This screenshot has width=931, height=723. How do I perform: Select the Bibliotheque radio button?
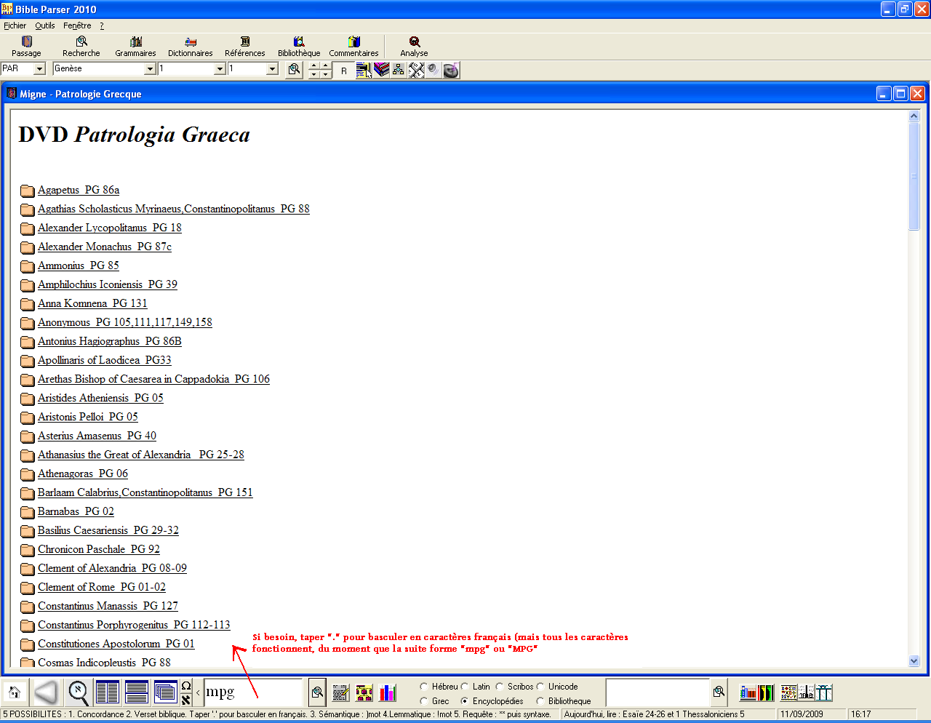(540, 701)
